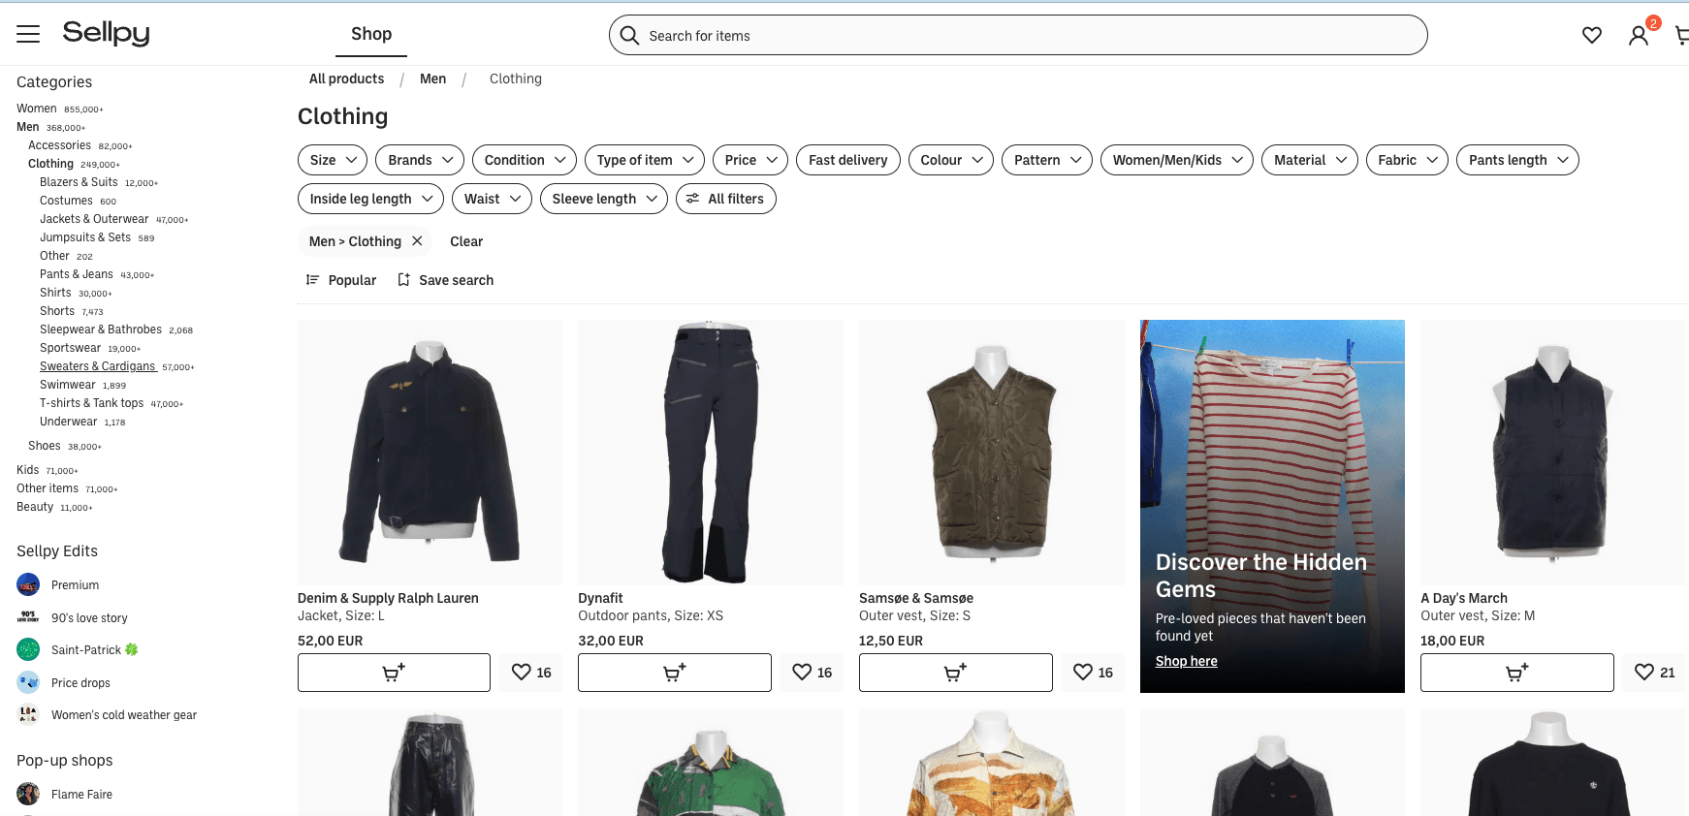Click the Save search bookmark icon
This screenshot has width=1689, height=816.
[x=404, y=280]
